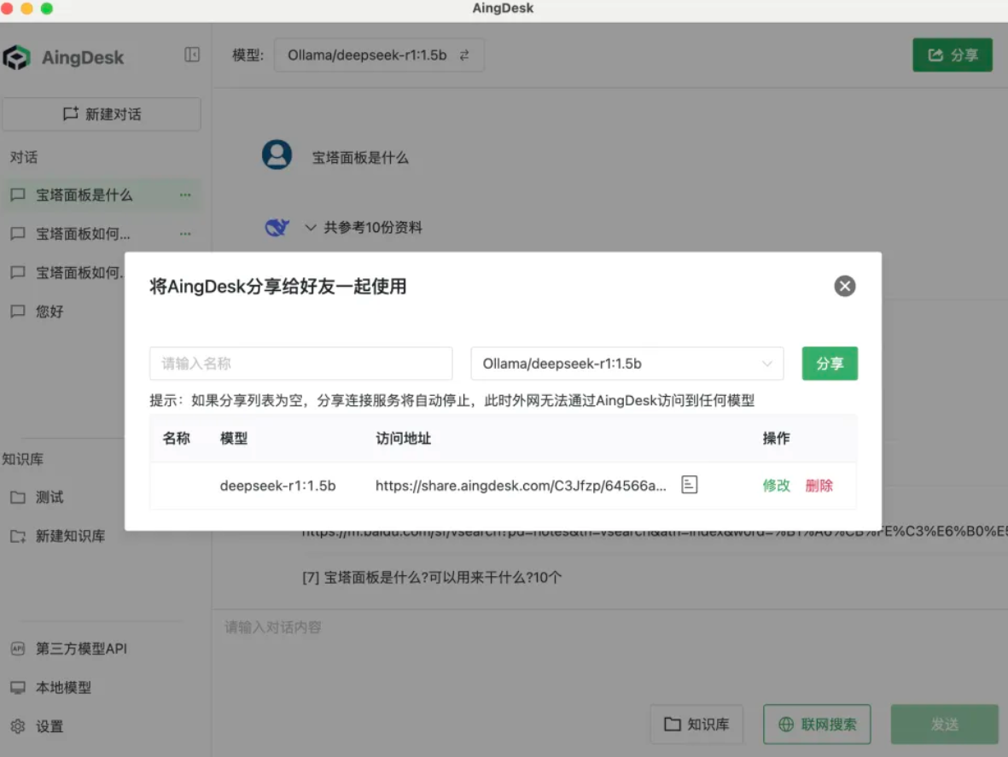Viewport: 1008px width, 757px height.
Task: Copy the share link icon
Action: (x=689, y=485)
